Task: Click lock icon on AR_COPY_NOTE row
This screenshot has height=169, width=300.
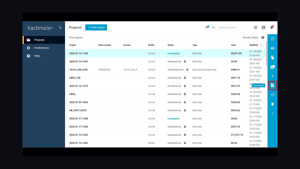Action: (185, 110)
